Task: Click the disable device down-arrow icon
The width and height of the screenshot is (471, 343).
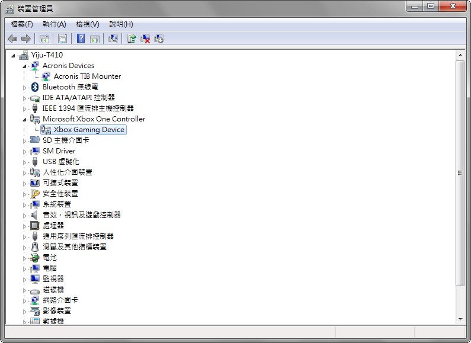Action: pos(159,39)
